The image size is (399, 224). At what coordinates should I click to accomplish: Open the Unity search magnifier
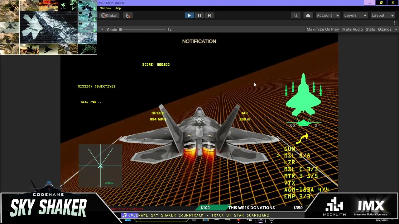(x=296, y=16)
